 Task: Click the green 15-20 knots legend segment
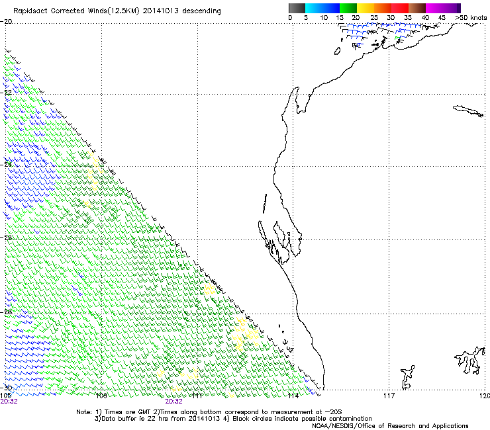[348, 8]
